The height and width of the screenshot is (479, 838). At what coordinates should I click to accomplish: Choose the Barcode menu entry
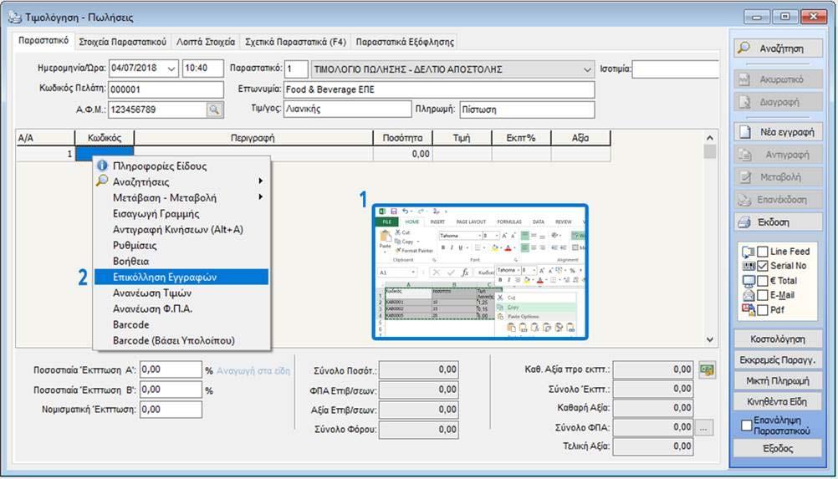click(181, 324)
